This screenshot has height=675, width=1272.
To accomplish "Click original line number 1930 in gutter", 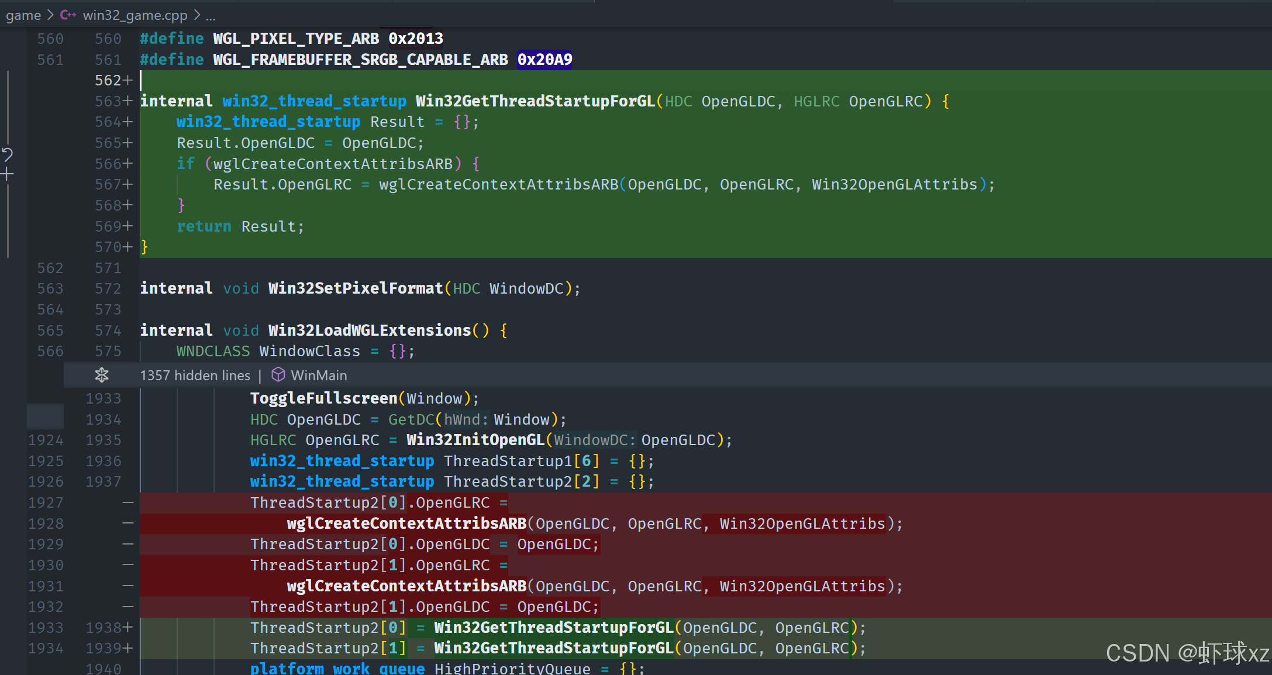I will pyautogui.click(x=46, y=565).
